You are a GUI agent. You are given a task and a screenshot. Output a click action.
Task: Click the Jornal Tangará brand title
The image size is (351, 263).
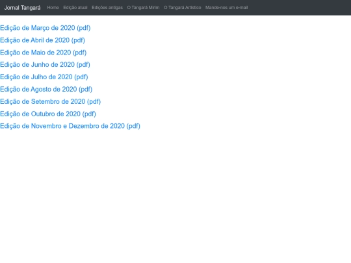[x=22, y=8]
